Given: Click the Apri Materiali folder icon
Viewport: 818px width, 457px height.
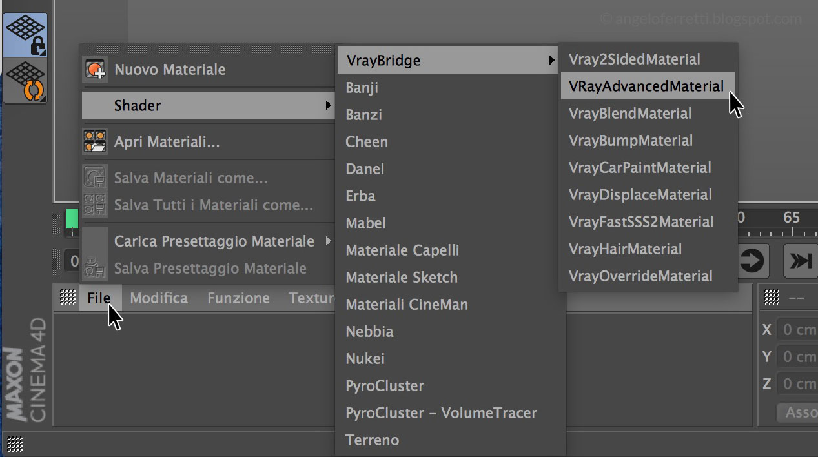Looking at the screenshot, I should [96, 141].
